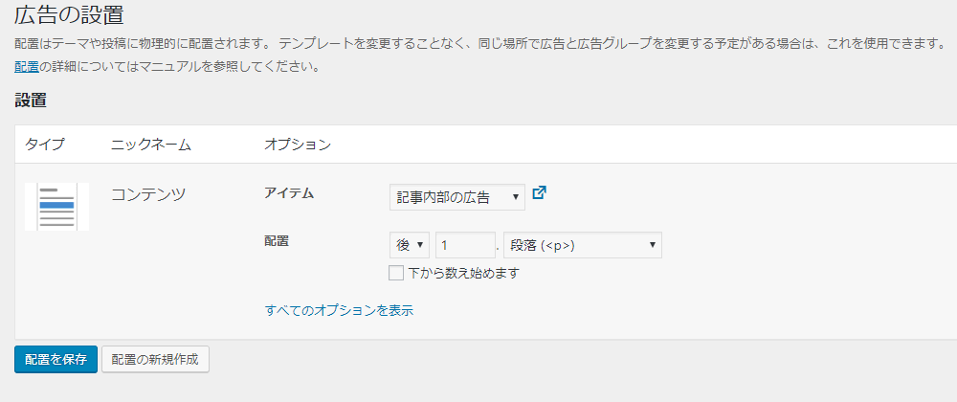Click the 下から数え始めます label text
This screenshot has width=957, height=402.
[464, 273]
